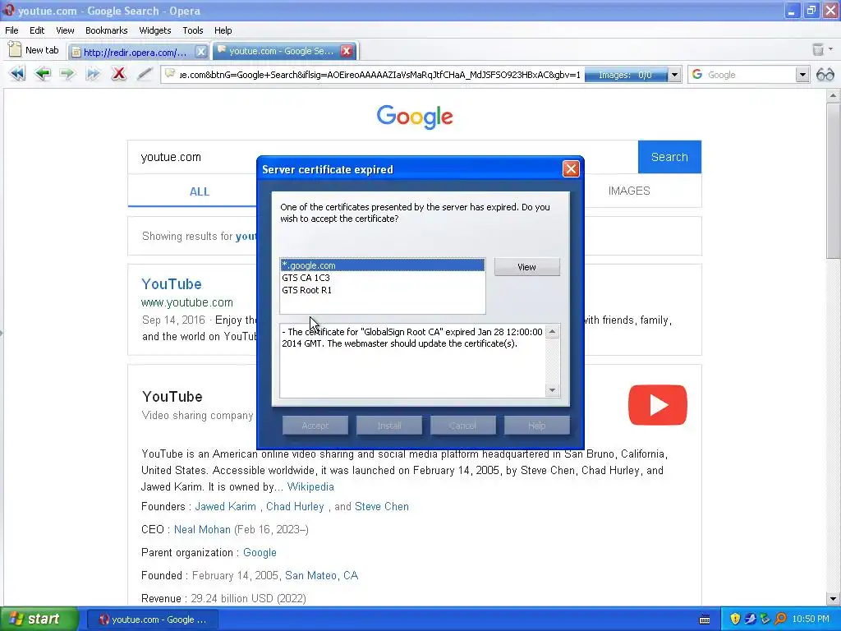
Task: Open the Bookmarks menu
Action: point(106,30)
